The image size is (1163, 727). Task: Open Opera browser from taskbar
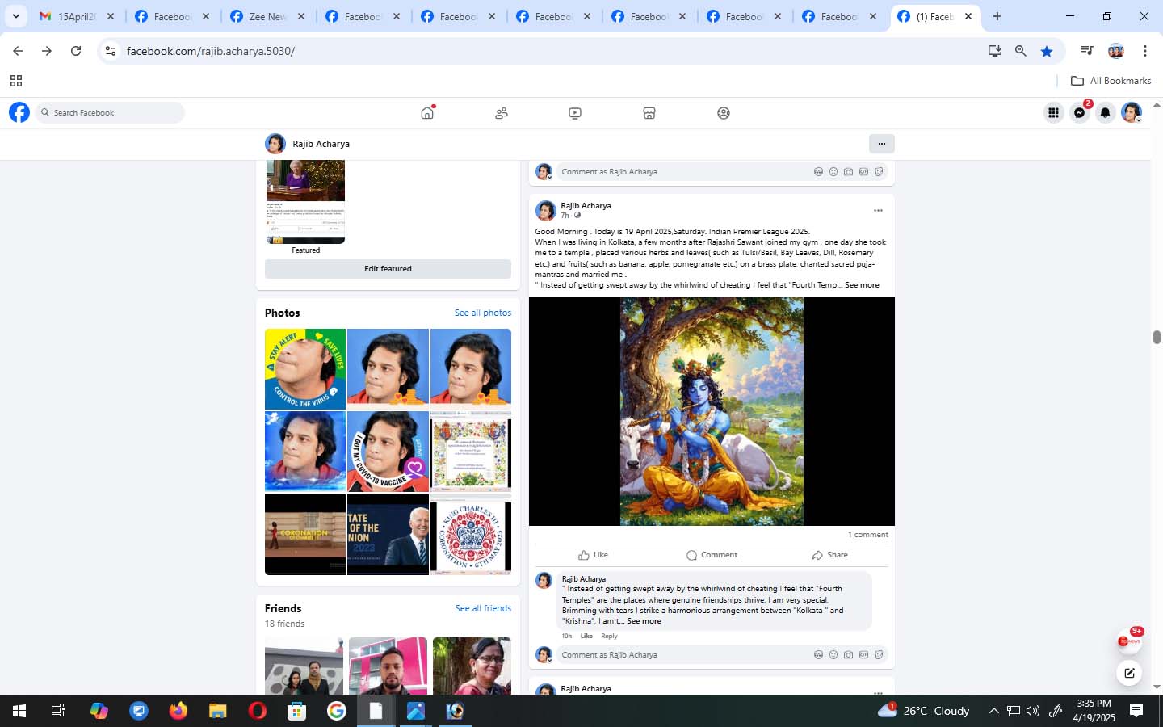257,711
